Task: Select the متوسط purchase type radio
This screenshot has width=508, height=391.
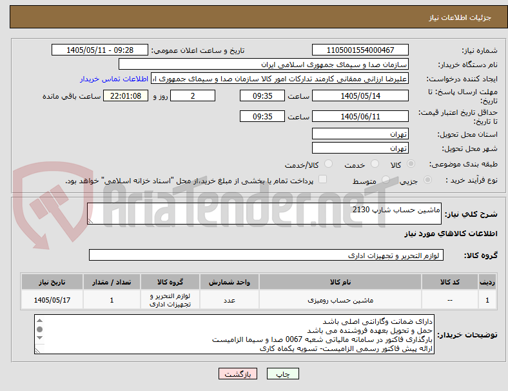Action: 386,179
